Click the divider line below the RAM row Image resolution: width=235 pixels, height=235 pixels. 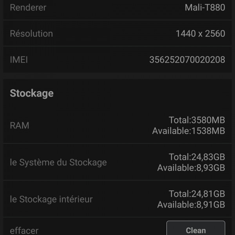tap(117, 143)
